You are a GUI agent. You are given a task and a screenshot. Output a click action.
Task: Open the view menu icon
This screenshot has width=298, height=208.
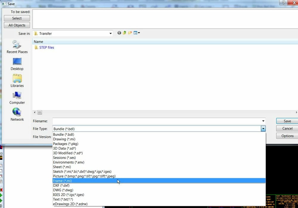tap(137, 33)
